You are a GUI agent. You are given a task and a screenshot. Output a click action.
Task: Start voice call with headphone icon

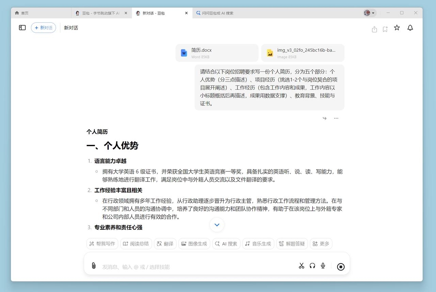click(312, 266)
